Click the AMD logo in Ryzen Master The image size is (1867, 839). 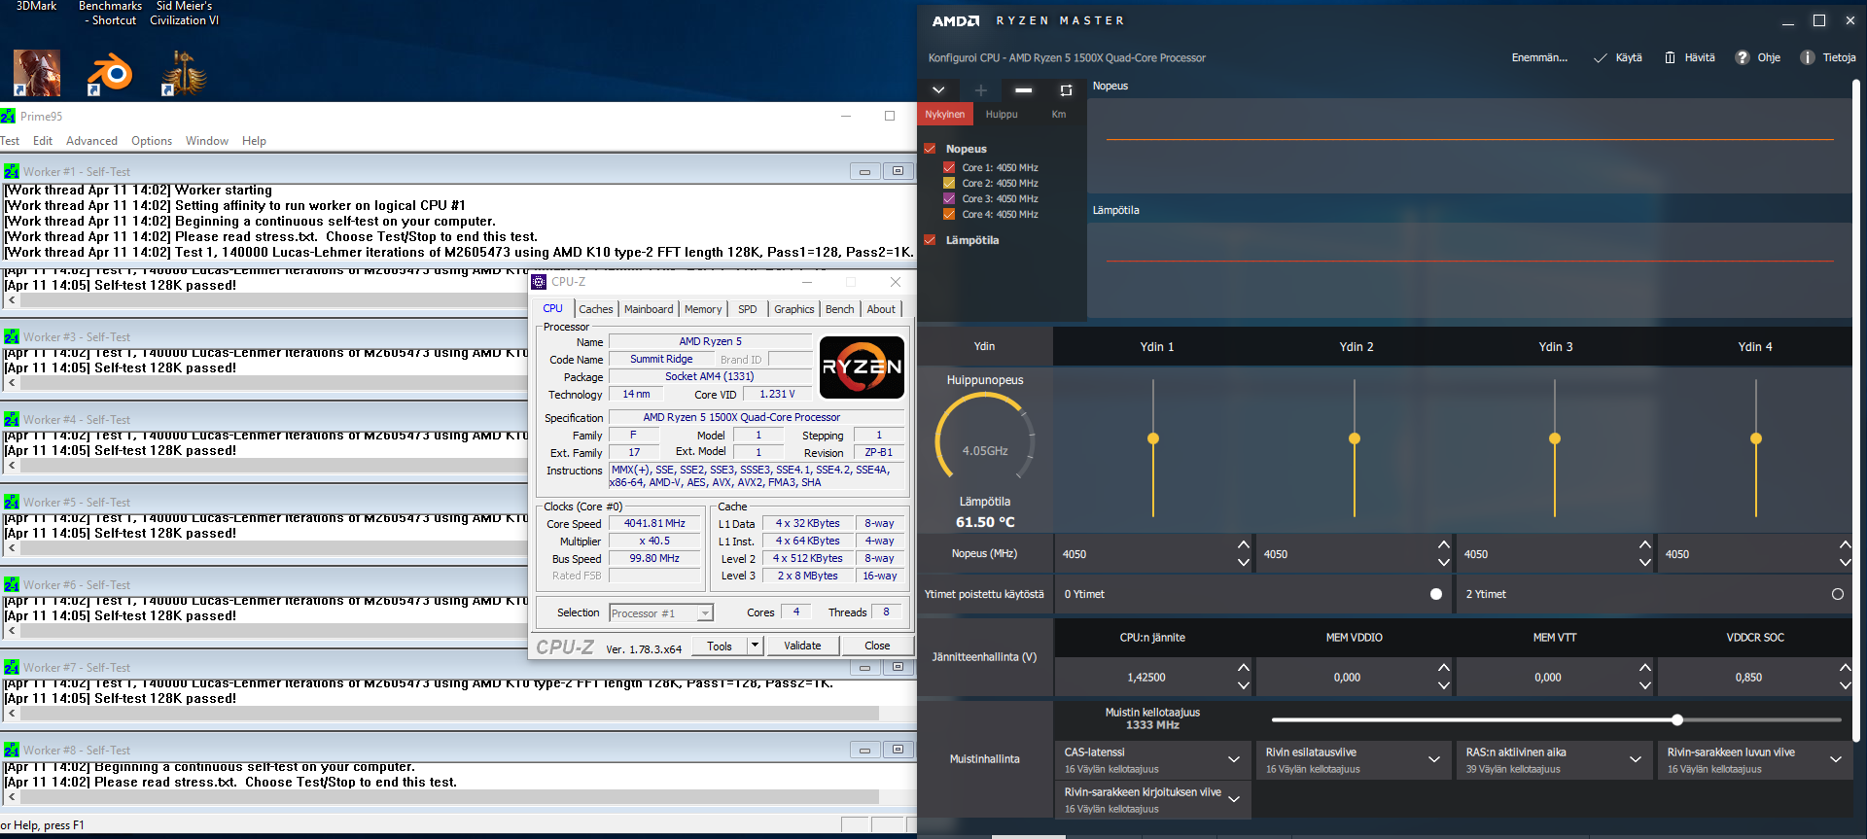point(956,20)
